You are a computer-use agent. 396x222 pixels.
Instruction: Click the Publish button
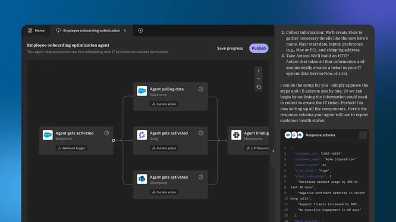tap(259, 48)
